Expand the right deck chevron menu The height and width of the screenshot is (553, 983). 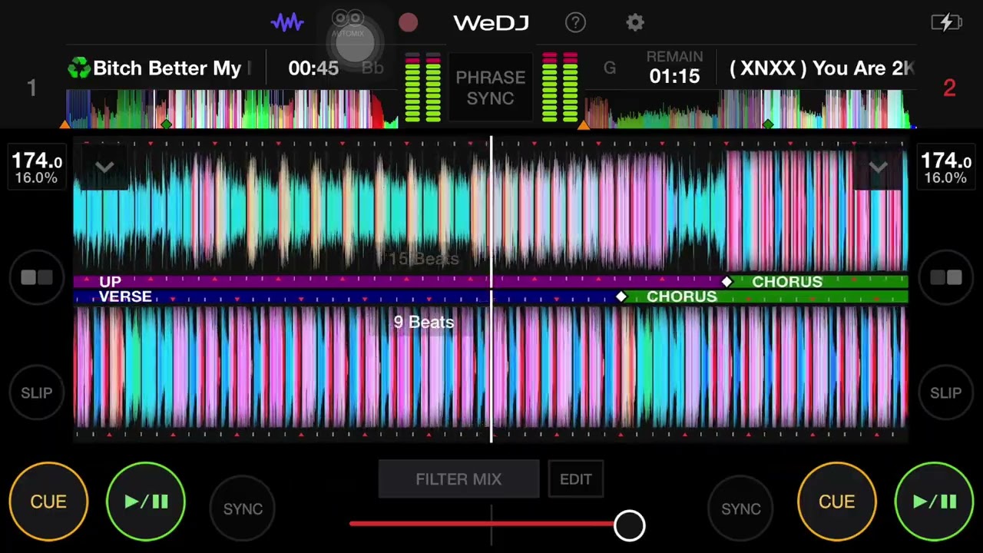(878, 167)
